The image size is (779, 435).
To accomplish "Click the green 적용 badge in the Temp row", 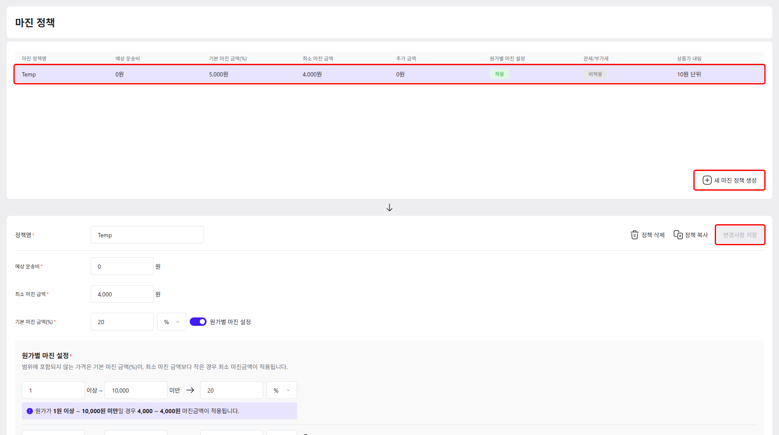I will tap(499, 74).
